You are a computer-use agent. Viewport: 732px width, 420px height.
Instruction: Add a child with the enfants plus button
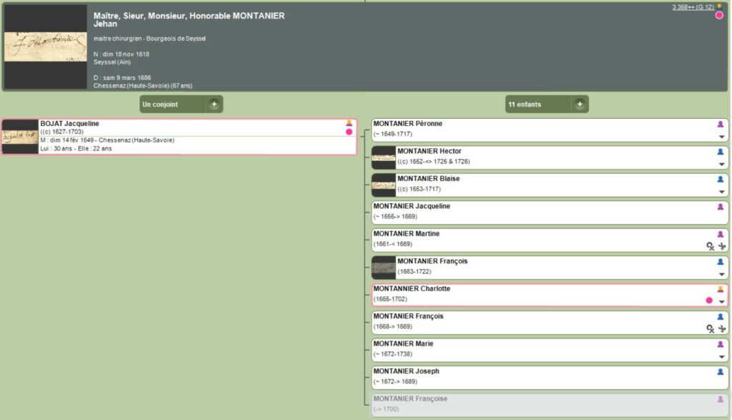[579, 104]
